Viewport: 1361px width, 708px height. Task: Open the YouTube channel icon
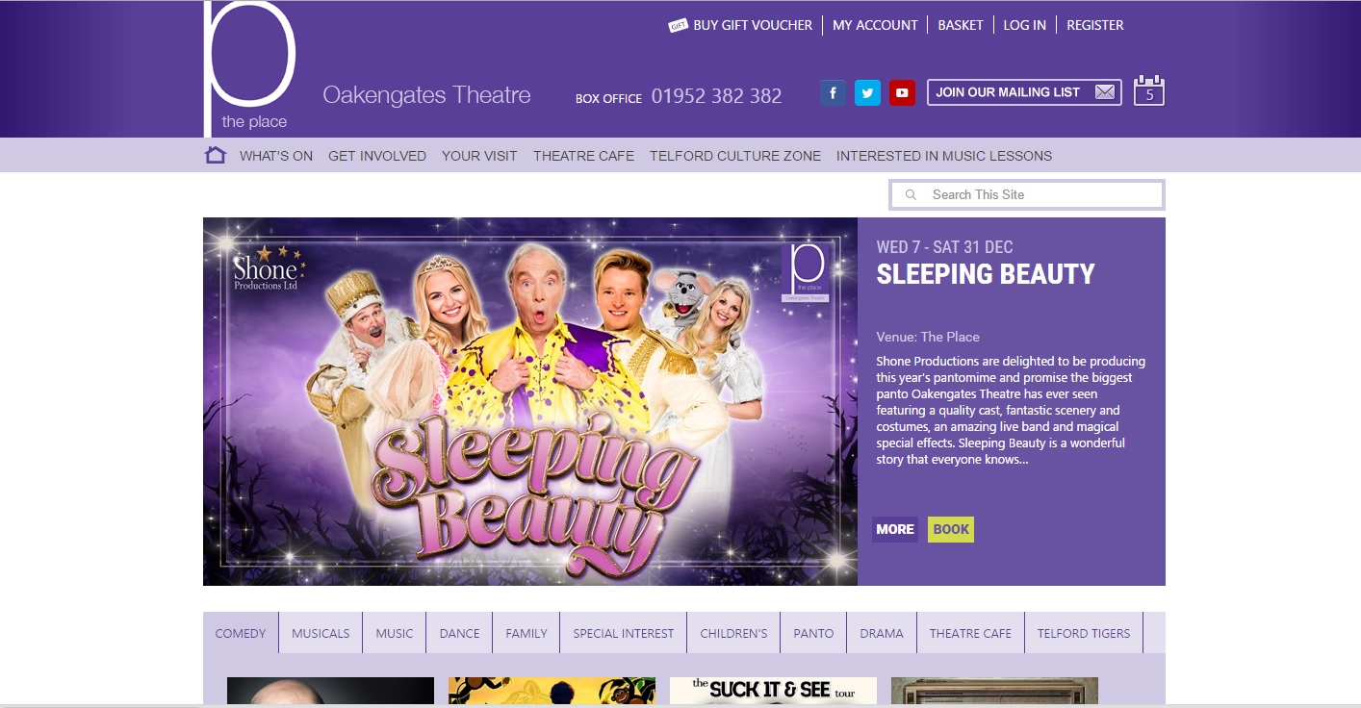(902, 93)
